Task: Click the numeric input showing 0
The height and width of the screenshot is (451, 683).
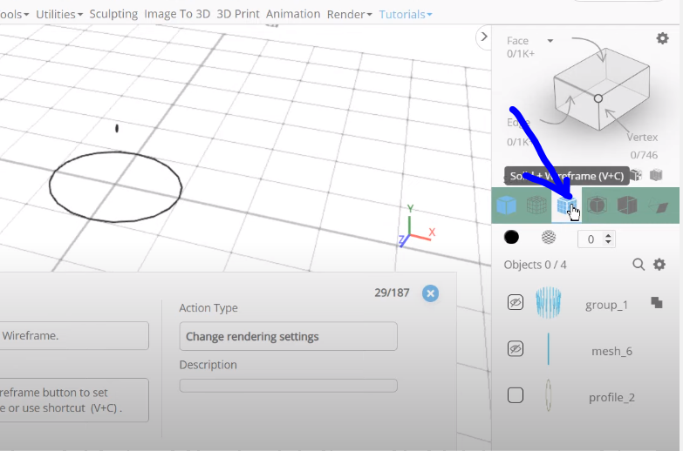Action: click(591, 239)
